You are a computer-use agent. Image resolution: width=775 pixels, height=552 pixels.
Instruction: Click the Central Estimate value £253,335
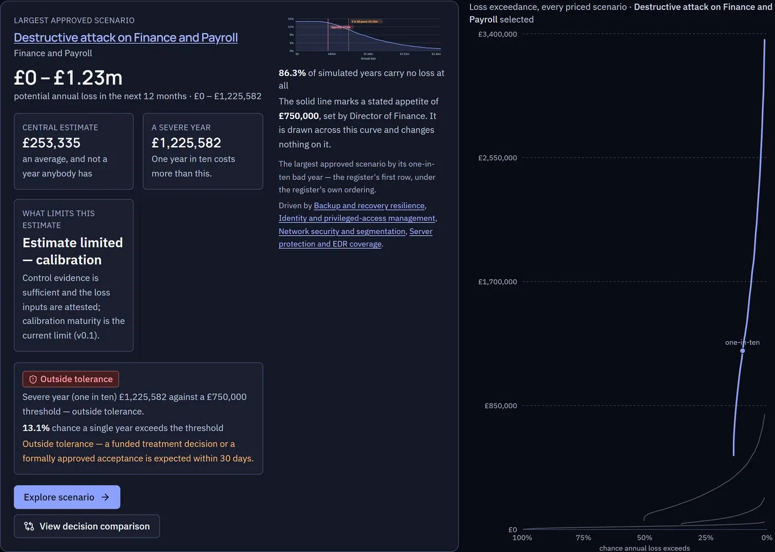(51, 143)
